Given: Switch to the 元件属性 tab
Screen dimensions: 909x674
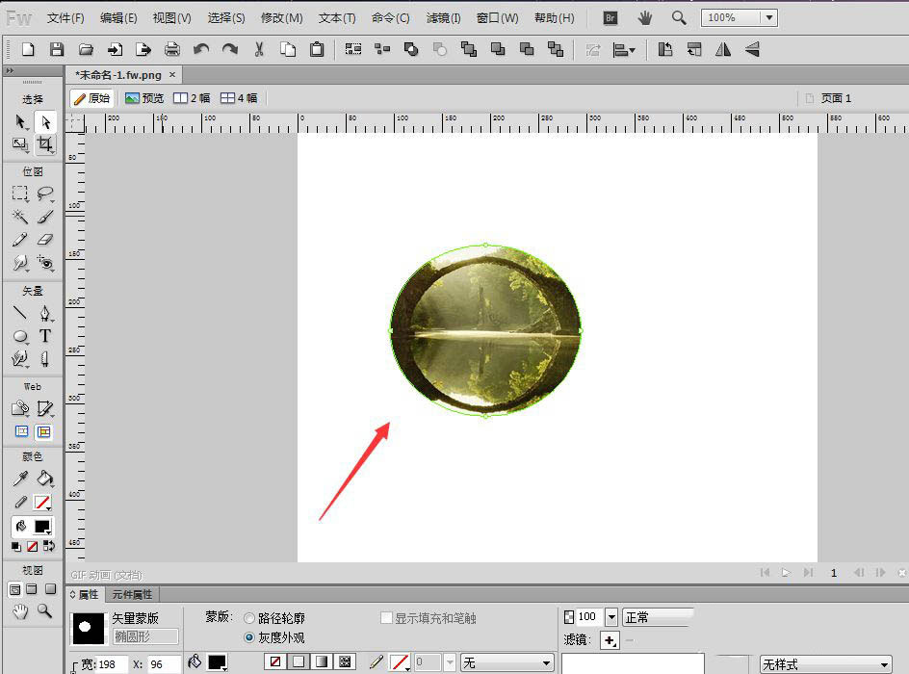Looking at the screenshot, I should [132, 594].
